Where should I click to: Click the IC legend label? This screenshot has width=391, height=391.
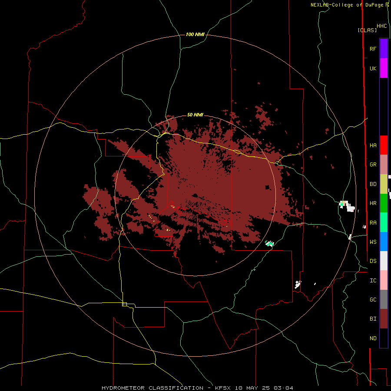[x=373, y=280]
